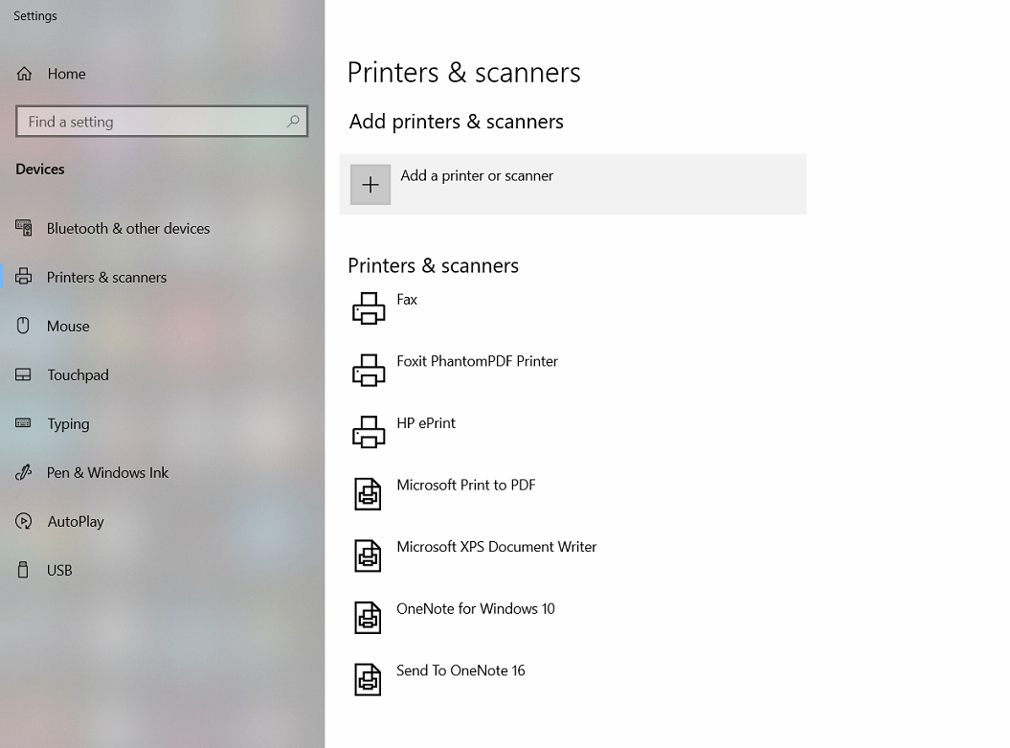Click the Foxit PhantomPDF Printer icon
Viewport: 1010px width, 748px height.
click(x=369, y=371)
